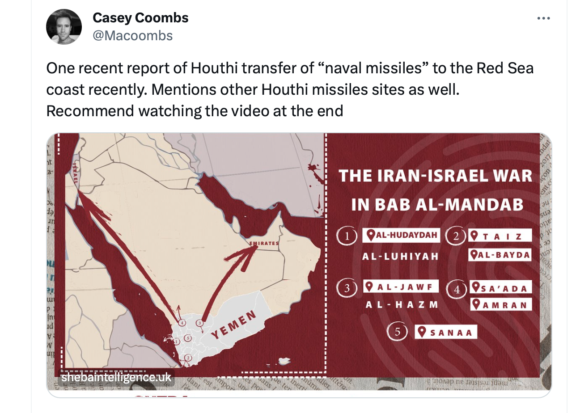This screenshot has height=413, width=576.
Task: Open the @Macoombs handle link
Action: pyautogui.click(x=132, y=35)
